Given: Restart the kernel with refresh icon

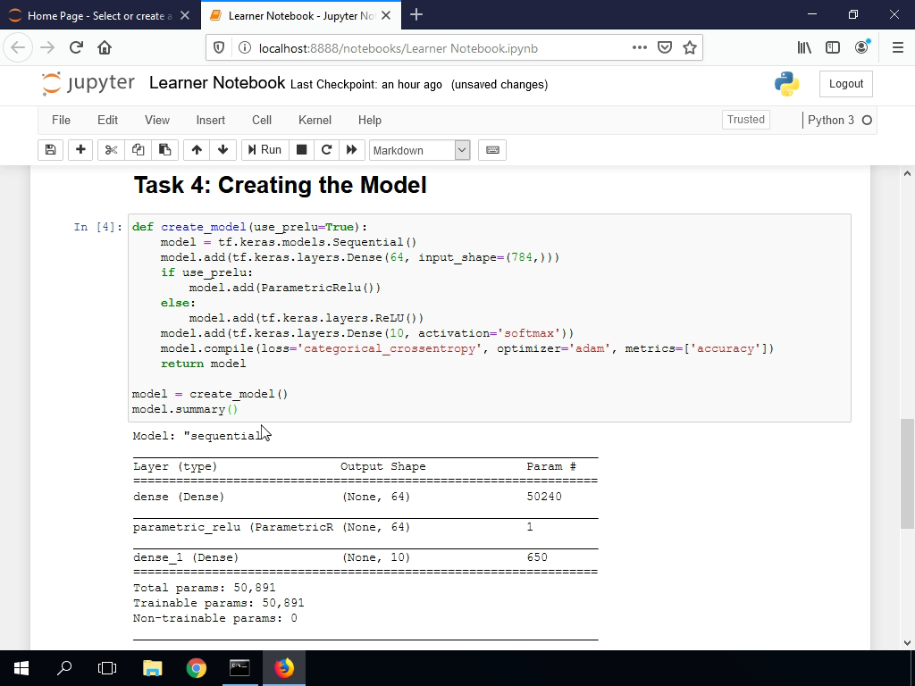Looking at the screenshot, I should pos(326,150).
